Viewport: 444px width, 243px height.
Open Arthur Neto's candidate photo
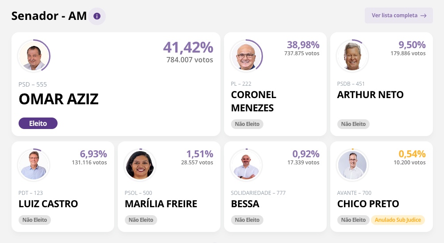[352, 56]
